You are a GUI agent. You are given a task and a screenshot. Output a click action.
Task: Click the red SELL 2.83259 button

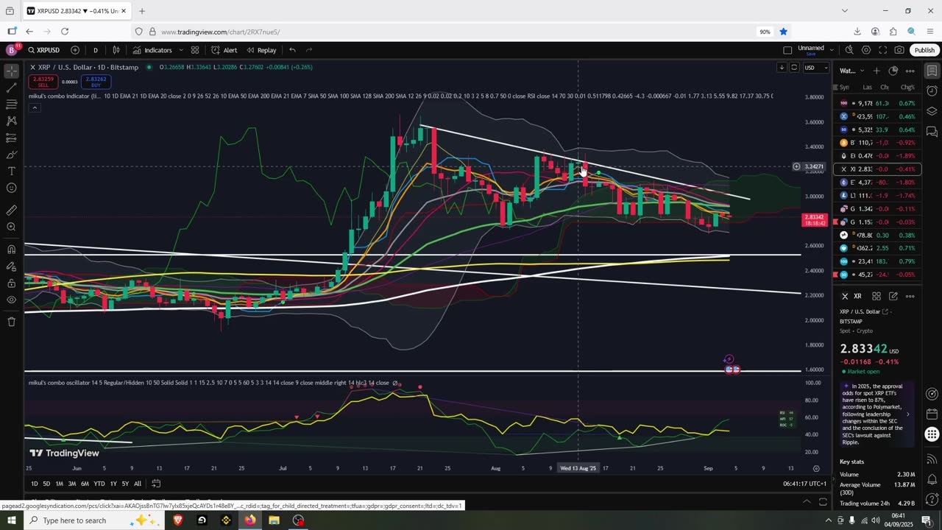point(43,81)
